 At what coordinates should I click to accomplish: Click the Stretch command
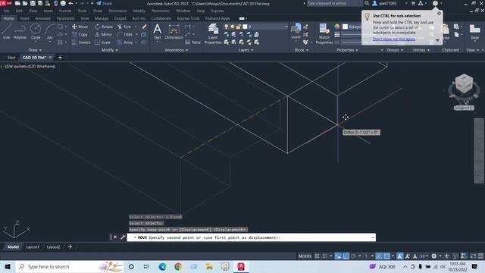click(x=81, y=42)
